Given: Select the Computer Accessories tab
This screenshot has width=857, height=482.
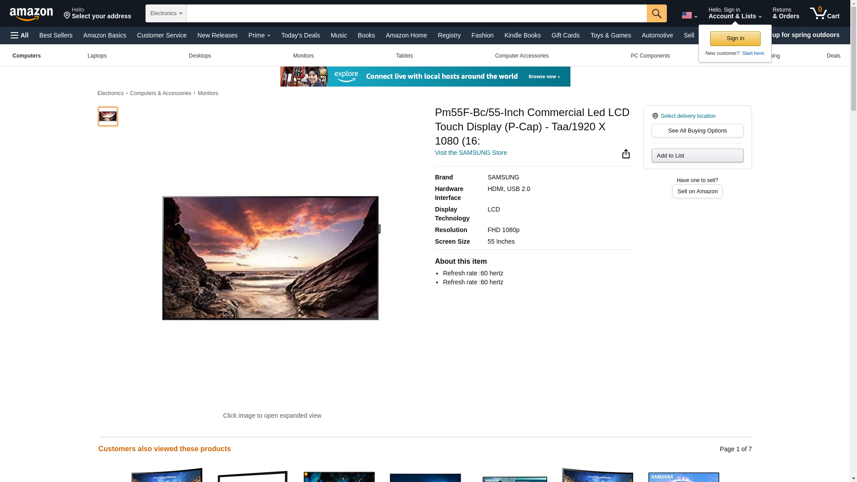Looking at the screenshot, I should (x=521, y=56).
